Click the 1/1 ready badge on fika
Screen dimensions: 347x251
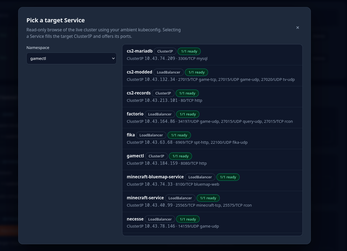click(179, 135)
